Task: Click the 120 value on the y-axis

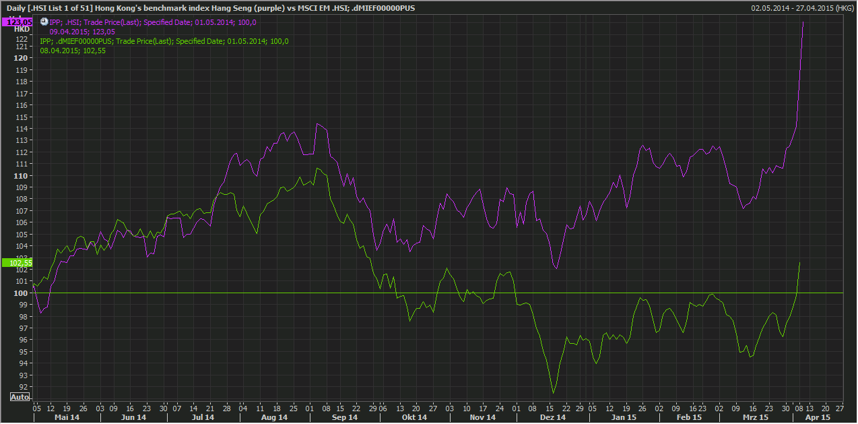Action: coord(22,58)
